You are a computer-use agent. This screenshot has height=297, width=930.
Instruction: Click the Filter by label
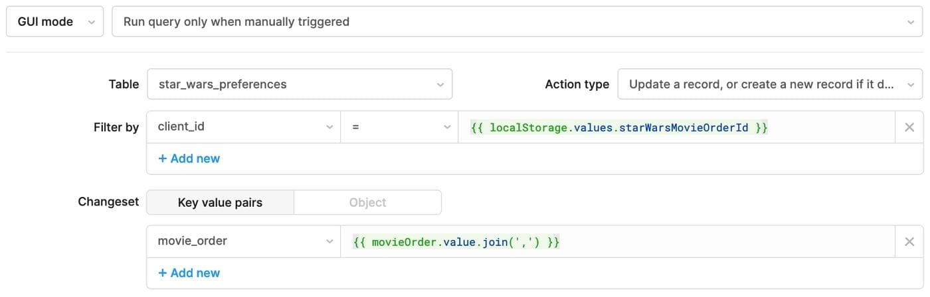(116, 127)
